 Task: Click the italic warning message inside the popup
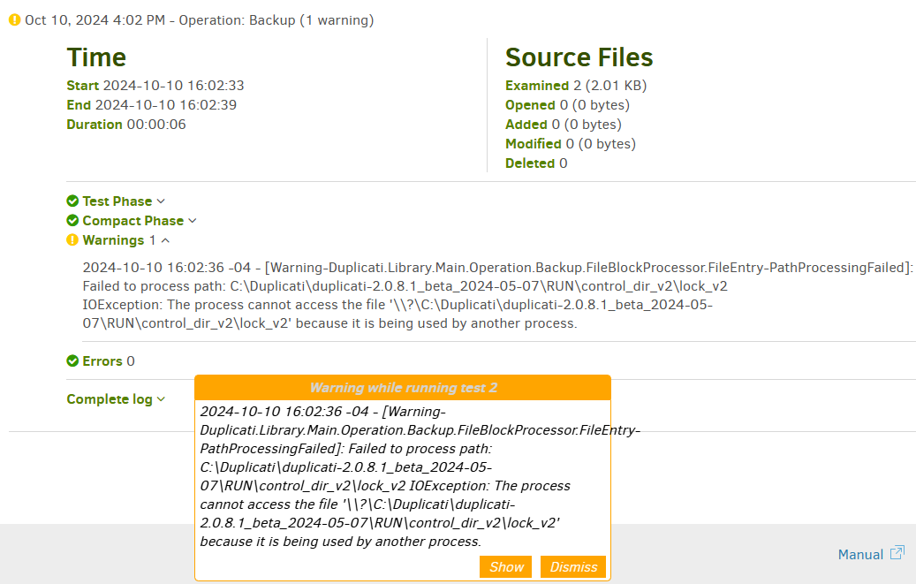[402, 476]
